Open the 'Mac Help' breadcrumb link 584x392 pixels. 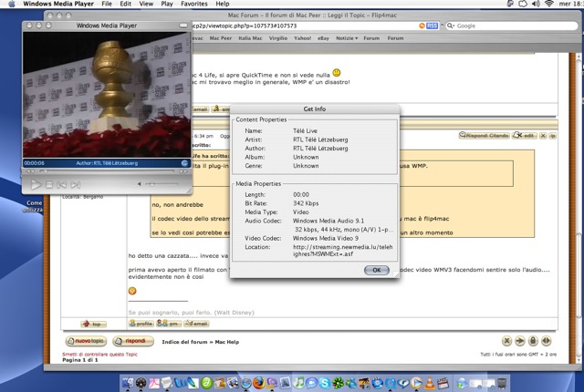click(227, 342)
